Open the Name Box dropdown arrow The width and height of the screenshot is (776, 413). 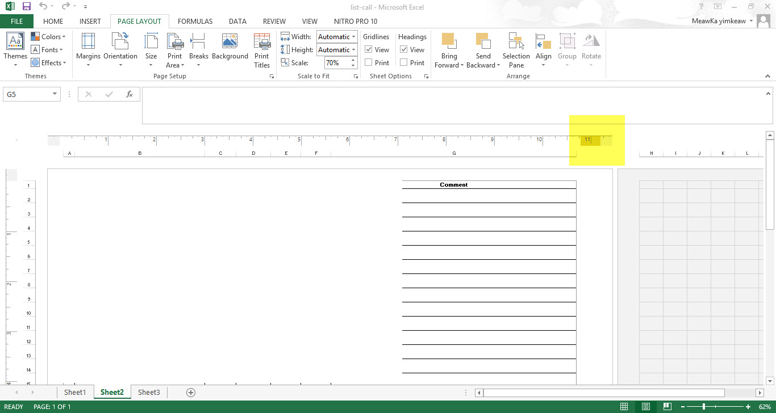click(x=55, y=94)
